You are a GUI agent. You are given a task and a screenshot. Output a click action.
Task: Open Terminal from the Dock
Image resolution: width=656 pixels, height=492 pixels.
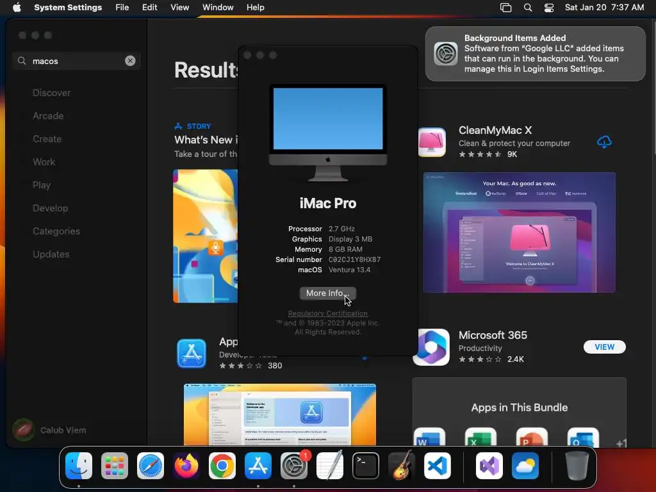coord(366,466)
